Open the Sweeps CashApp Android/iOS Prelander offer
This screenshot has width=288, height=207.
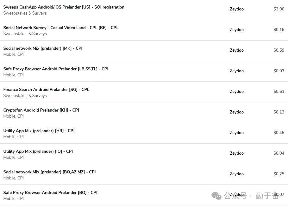pos(64,7)
